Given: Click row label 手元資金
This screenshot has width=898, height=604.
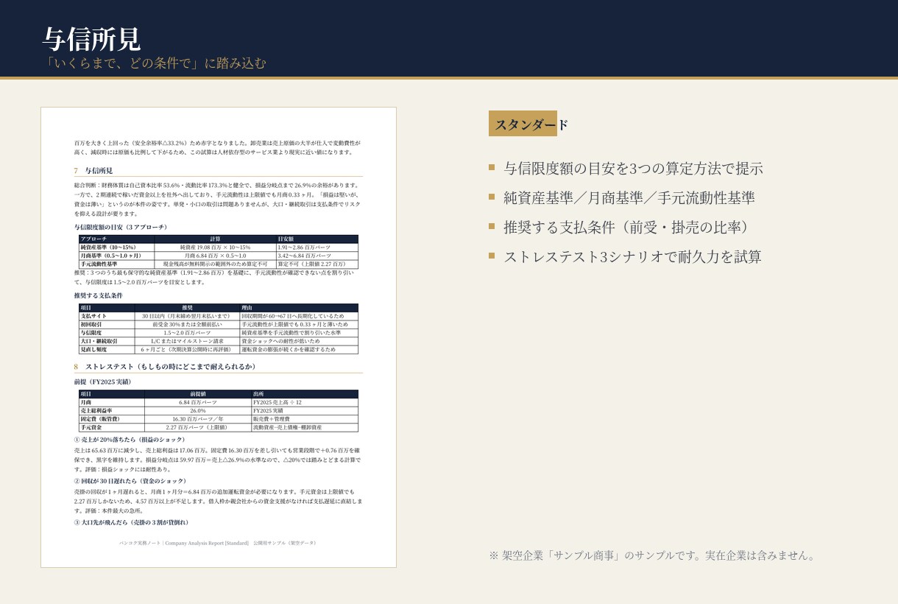Looking at the screenshot, I should (x=111, y=427).
